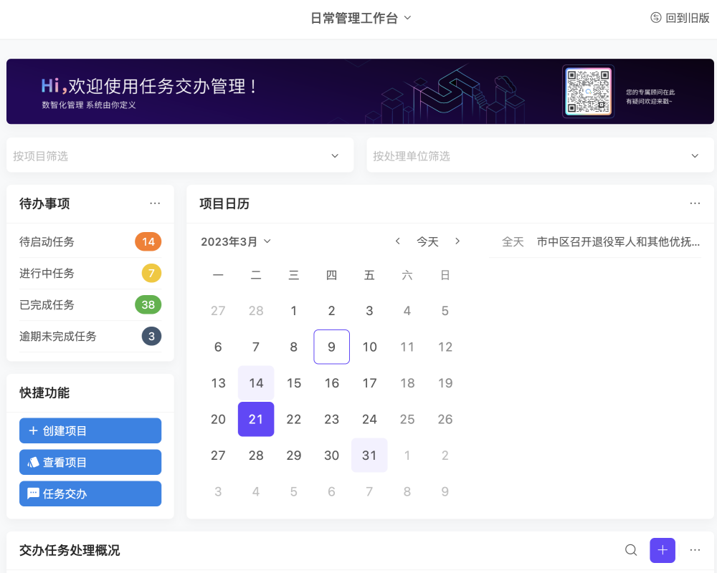Open the 按项目筛选 dropdown
This screenshot has height=573, width=717.
coord(179,155)
